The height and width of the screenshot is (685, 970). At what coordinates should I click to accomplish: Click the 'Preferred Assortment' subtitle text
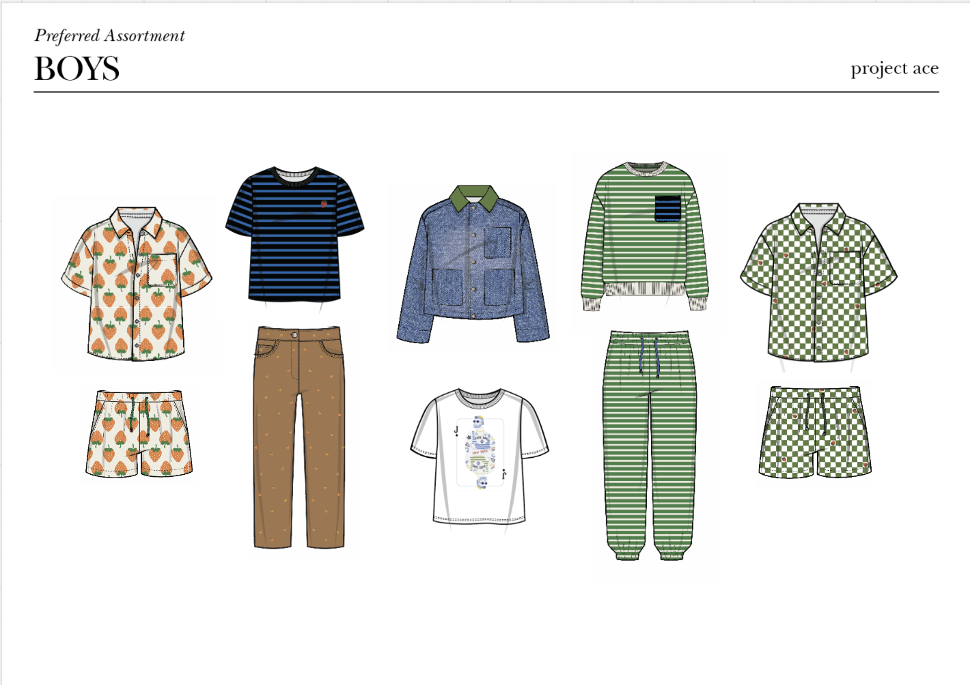pos(110,35)
